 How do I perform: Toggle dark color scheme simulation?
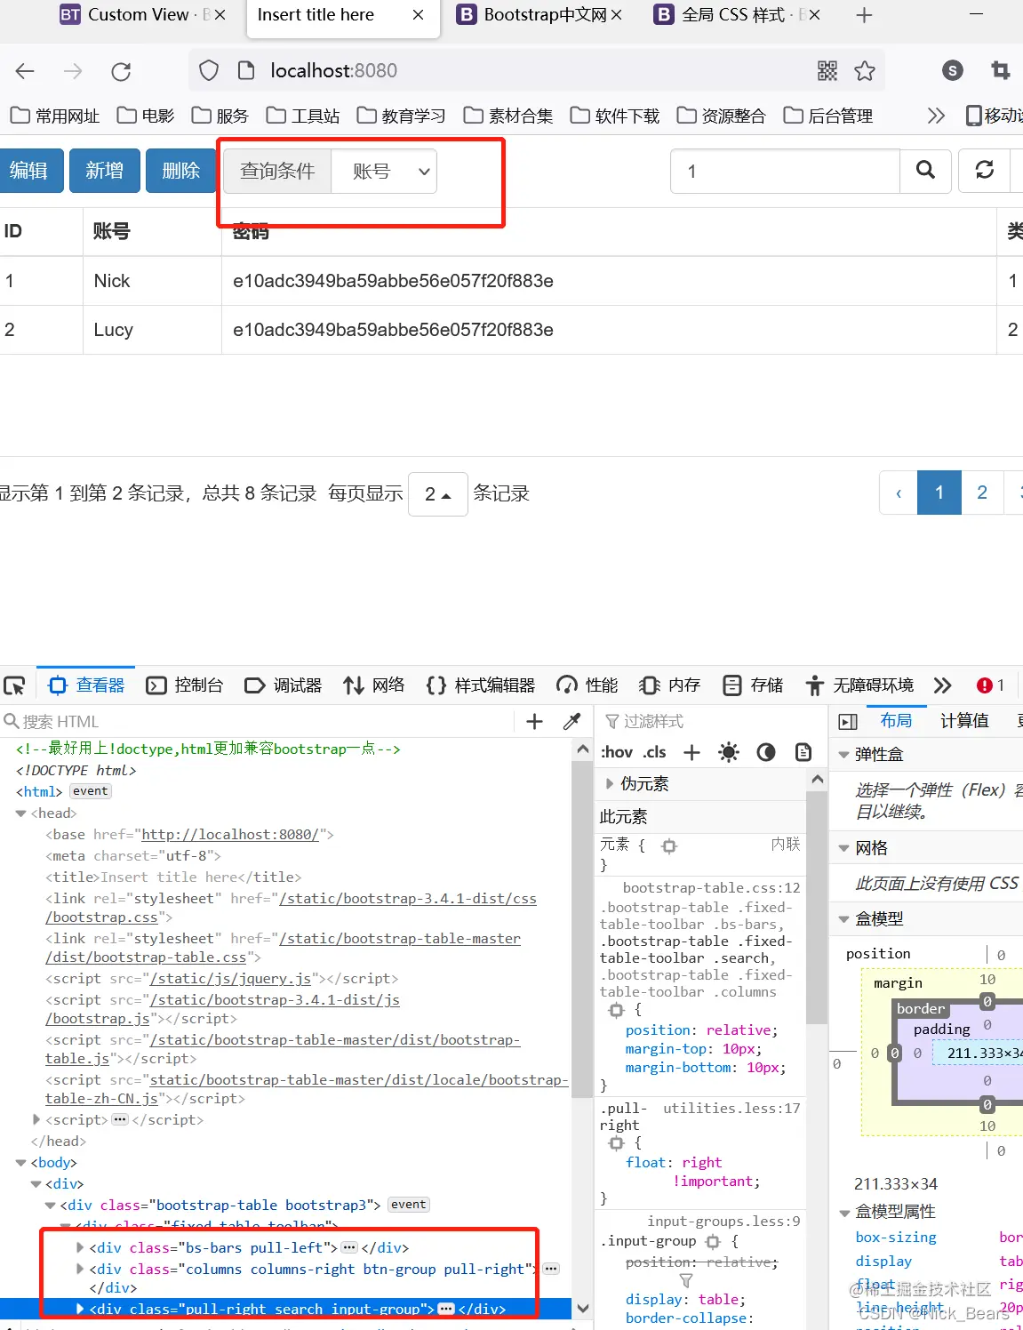[765, 752]
